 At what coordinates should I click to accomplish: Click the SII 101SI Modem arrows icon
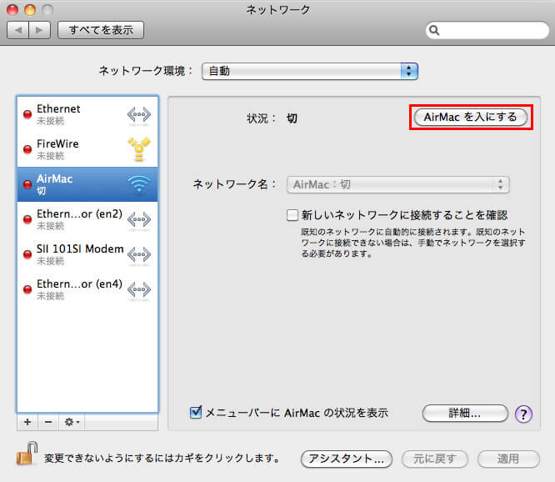coord(139,254)
